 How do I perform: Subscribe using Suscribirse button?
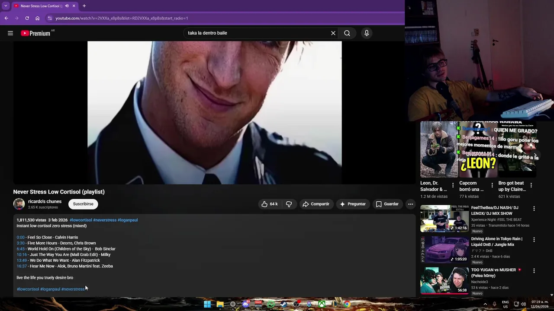tap(83, 204)
